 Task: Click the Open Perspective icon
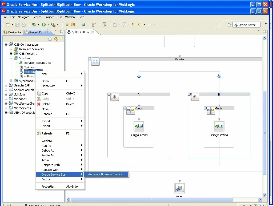coord(229,25)
